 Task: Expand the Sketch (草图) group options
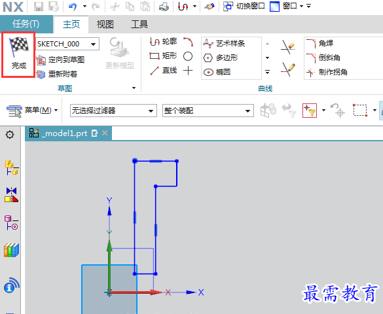click(x=134, y=88)
